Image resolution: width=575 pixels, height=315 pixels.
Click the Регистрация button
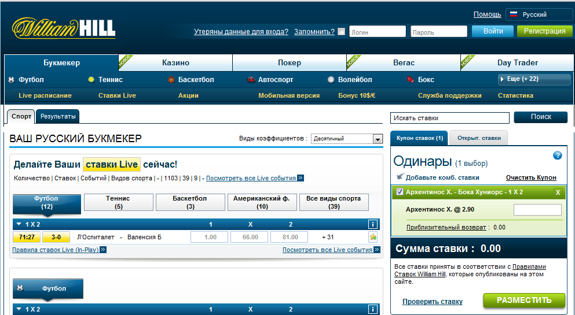[x=544, y=31]
